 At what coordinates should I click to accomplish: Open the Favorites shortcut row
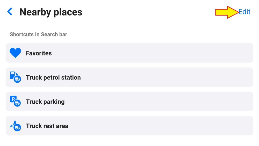tap(129, 53)
